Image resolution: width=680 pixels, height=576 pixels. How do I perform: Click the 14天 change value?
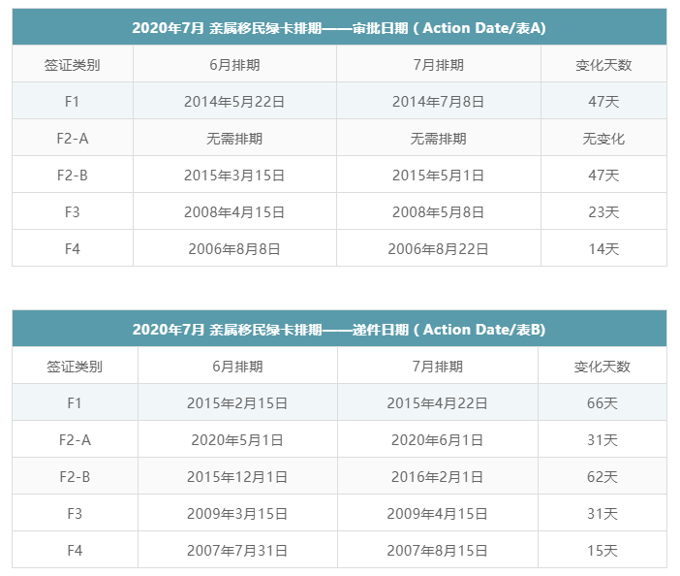tap(603, 249)
